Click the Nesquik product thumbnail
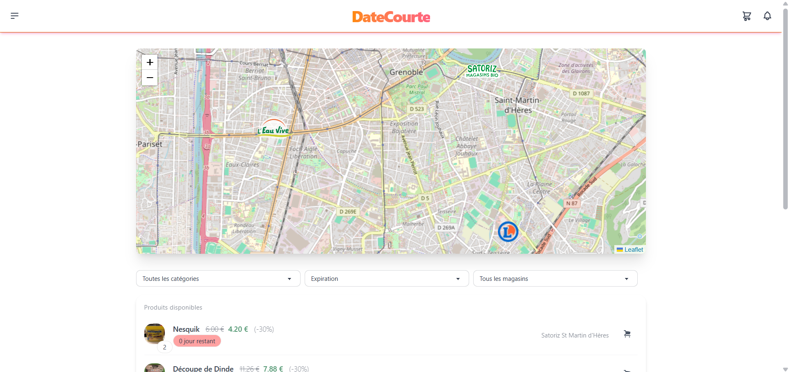789x372 pixels. point(154,333)
